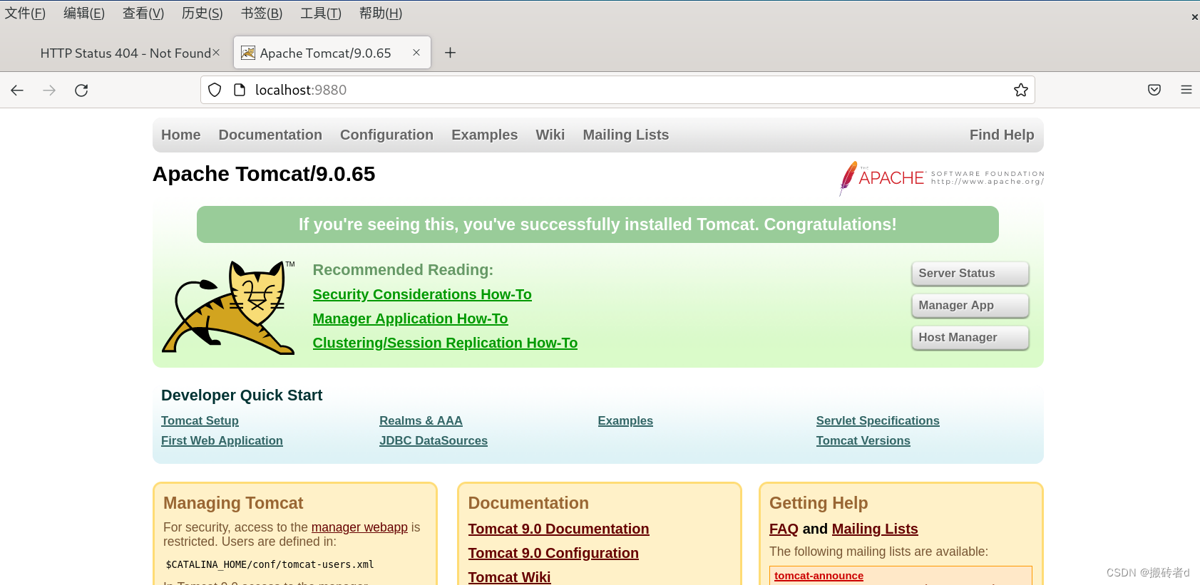Open the 帮助(H) menu
Image resolution: width=1200 pixels, height=585 pixels.
coord(381,14)
